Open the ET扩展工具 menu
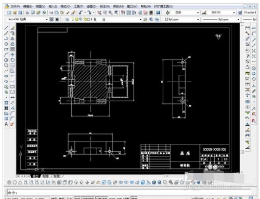The width and height of the screenshot is (260, 199). (163, 6)
